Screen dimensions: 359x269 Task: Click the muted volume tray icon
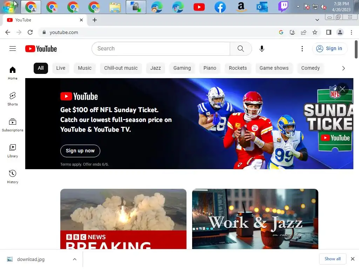click(324, 7)
